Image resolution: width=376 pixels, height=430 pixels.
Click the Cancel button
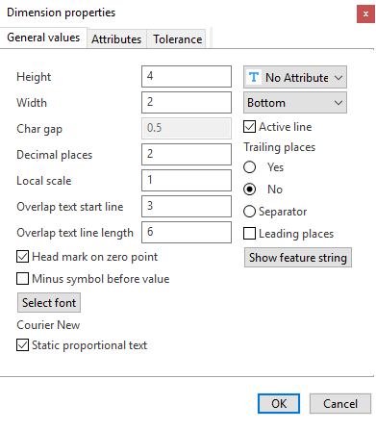coord(340,403)
